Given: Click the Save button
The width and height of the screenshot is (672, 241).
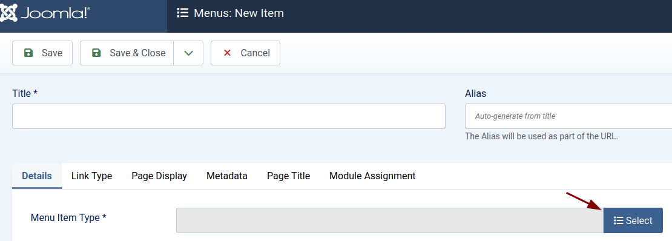Looking at the screenshot, I should tap(42, 53).
